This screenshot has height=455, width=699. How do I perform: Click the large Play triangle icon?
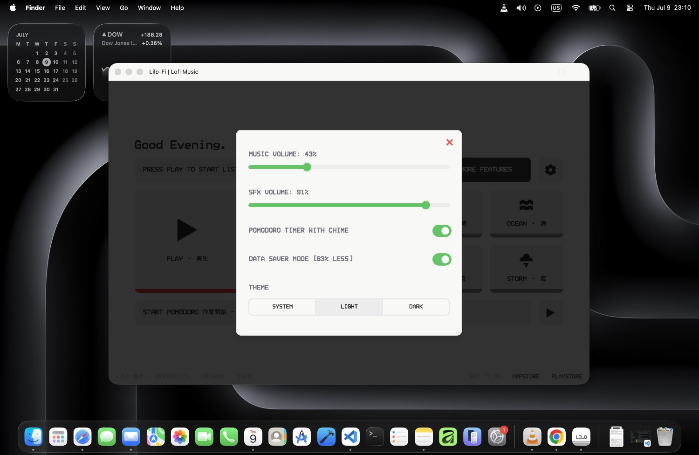(x=187, y=229)
